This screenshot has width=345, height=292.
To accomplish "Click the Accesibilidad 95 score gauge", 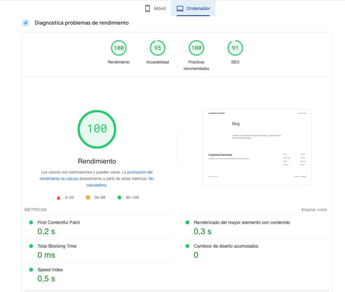I will coord(157,48).
